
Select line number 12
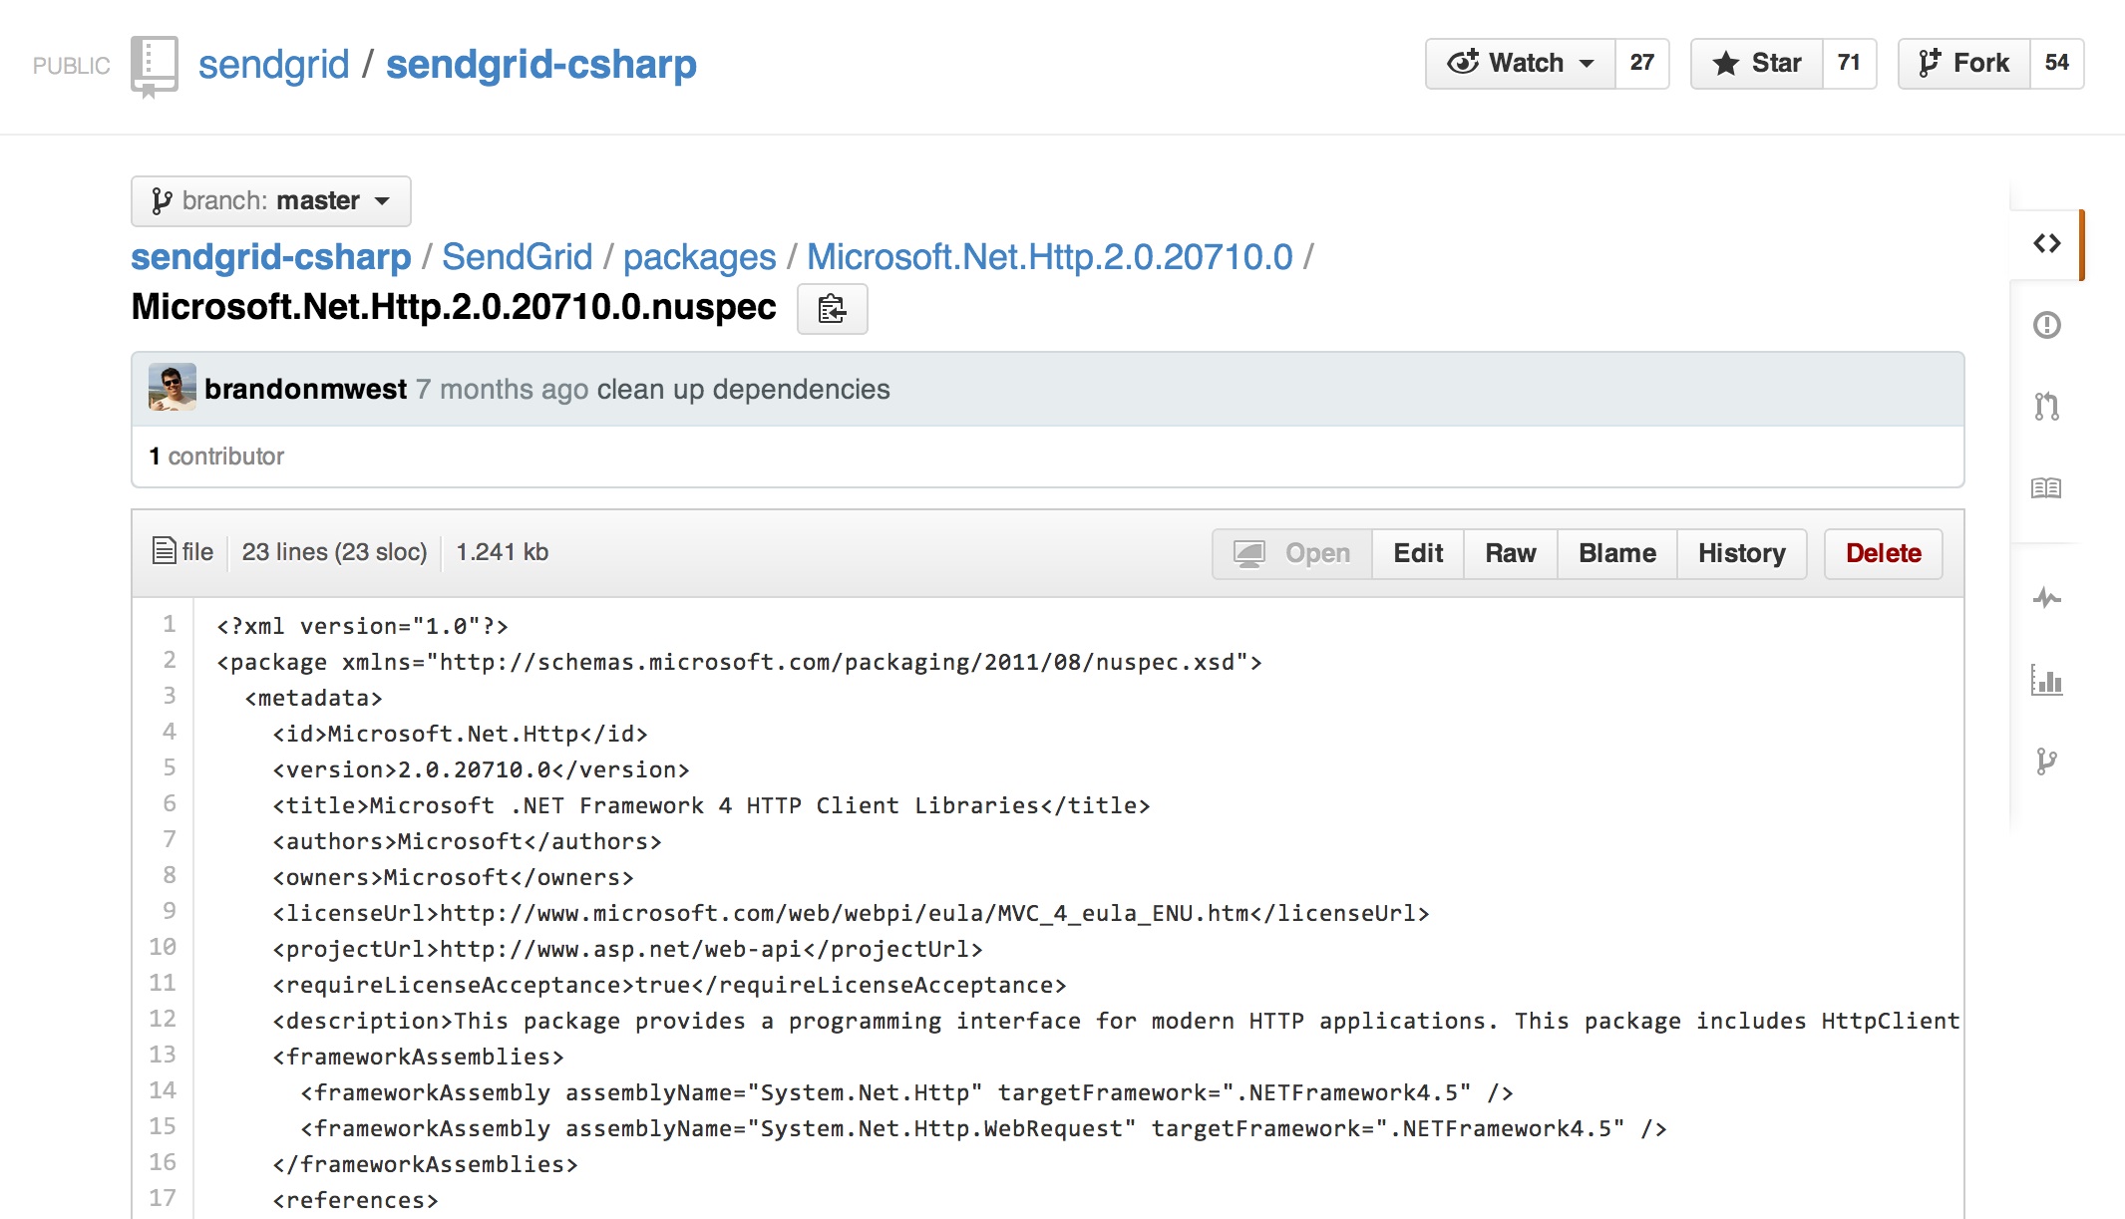(163, 1020)
